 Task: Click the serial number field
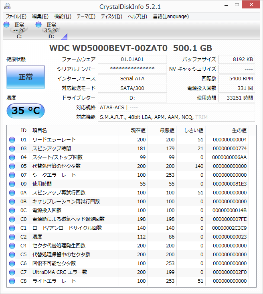tap(132, 69)
